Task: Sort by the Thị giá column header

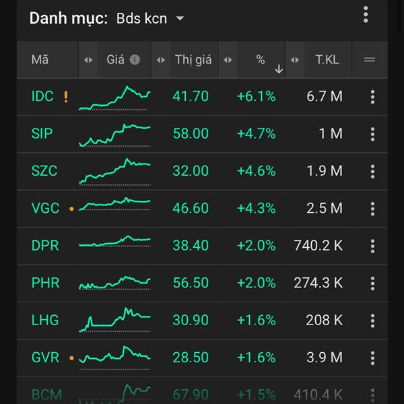Action: click(193, 60)
